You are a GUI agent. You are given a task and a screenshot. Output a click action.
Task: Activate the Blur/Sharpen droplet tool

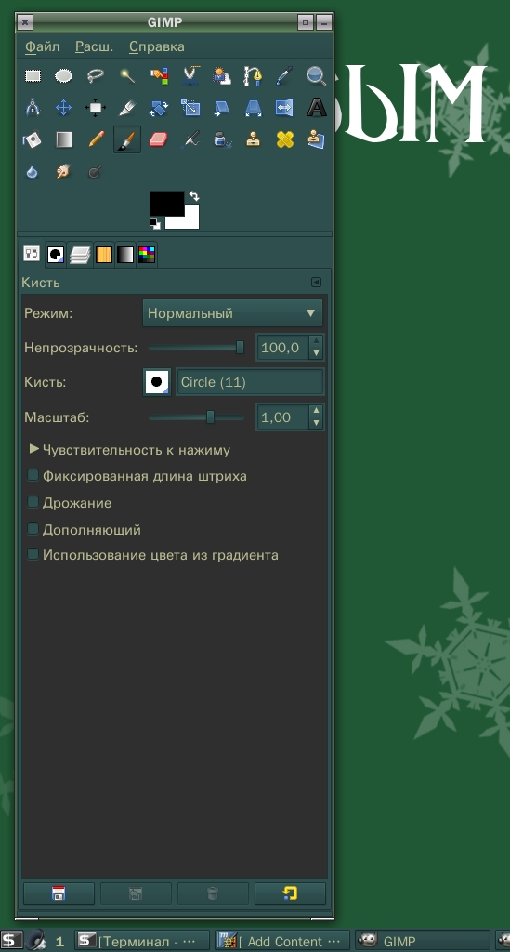click(33, 172)
